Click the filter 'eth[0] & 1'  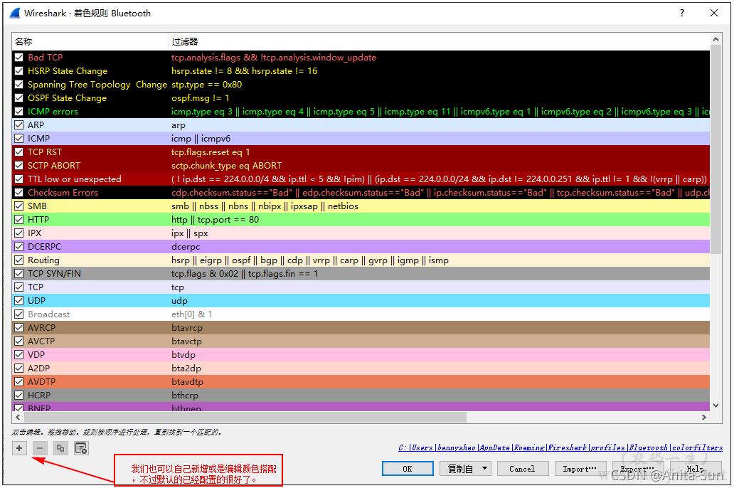tap(192, 314)
